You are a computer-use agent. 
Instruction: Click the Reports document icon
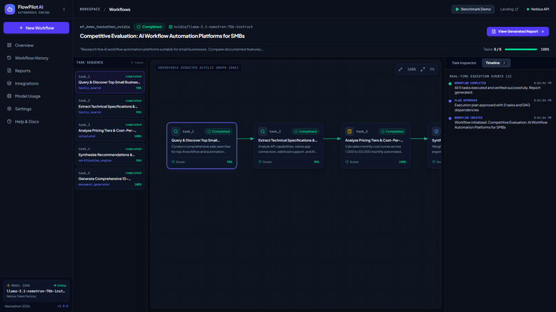point(9,70)
